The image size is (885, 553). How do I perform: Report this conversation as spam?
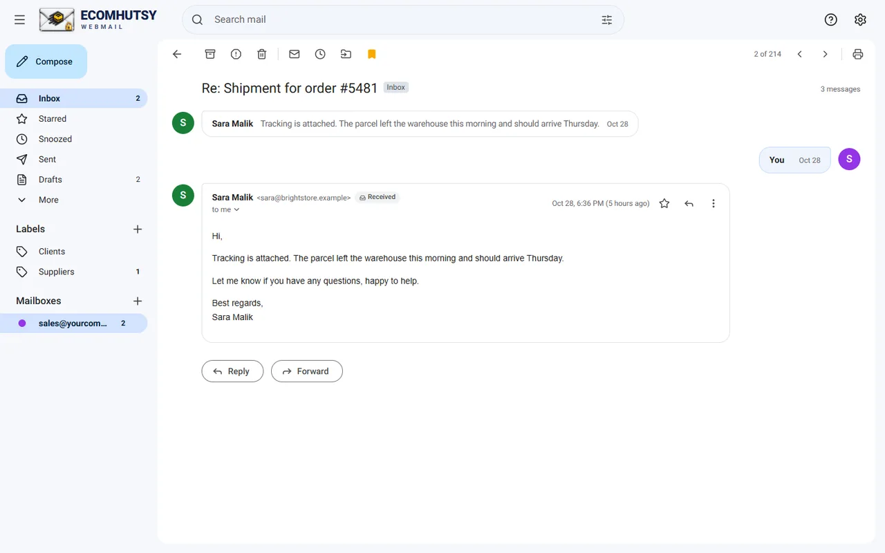click(x=236, y=54)
